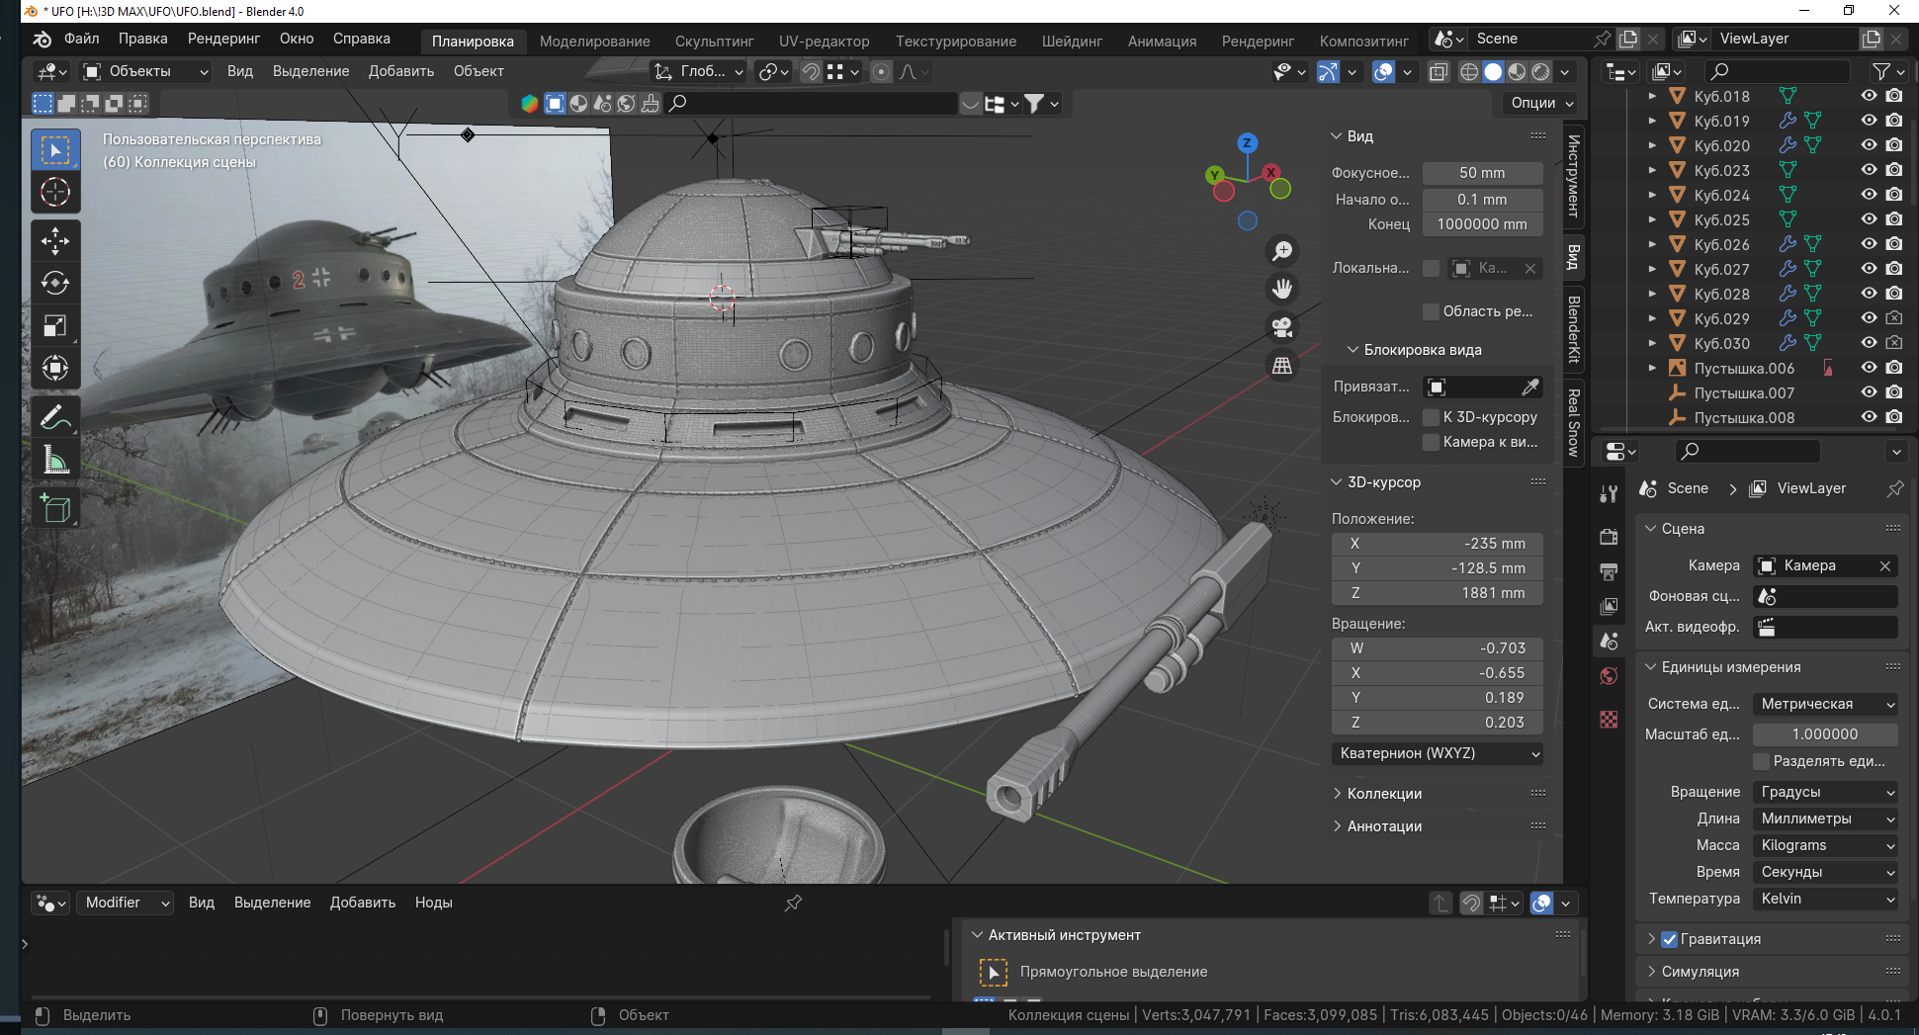The width and height of the screenshot is (1919, 1035).
Task: Open the Texture properties checker icon
Action: point(1609,719)
